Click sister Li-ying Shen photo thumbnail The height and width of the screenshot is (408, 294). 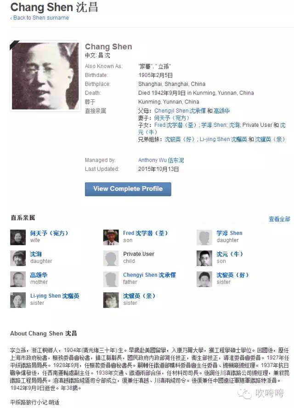18,300
